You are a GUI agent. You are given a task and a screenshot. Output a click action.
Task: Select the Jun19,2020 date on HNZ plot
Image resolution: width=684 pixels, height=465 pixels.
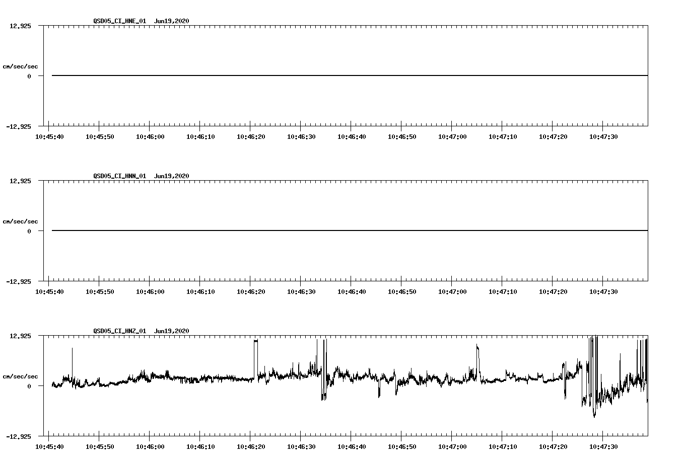[x=172, y=331]
